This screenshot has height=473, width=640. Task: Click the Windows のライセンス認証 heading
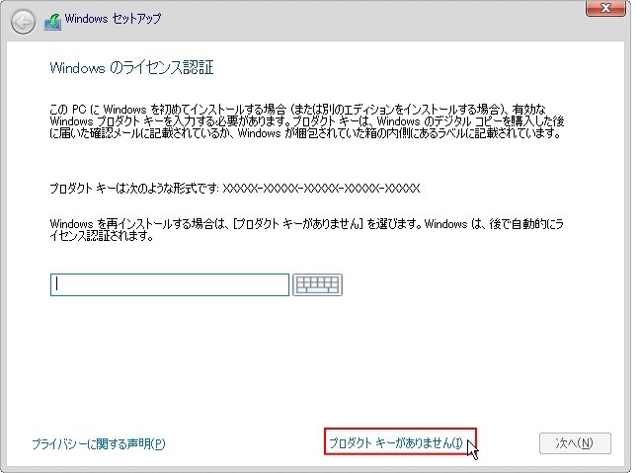pos(131,67)
